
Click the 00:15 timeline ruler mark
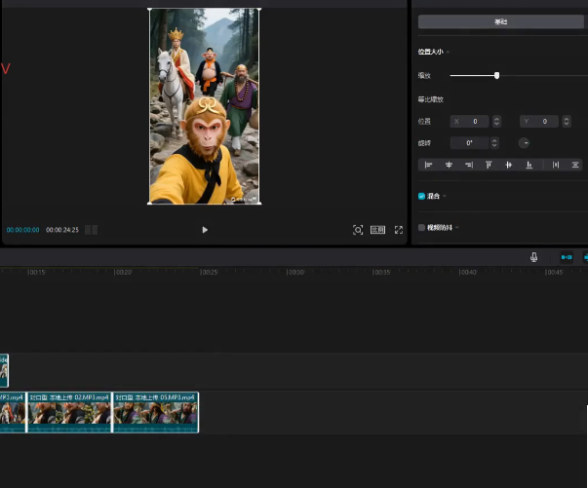tap(36, 273)
